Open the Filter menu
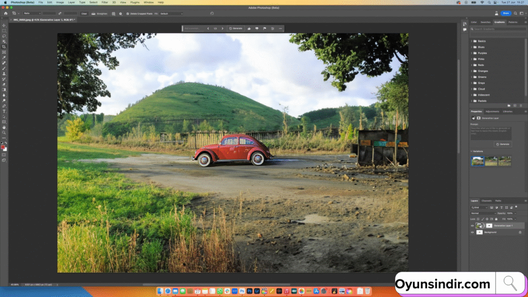Viewport: 528px width, 297px height. pos(105,2)
